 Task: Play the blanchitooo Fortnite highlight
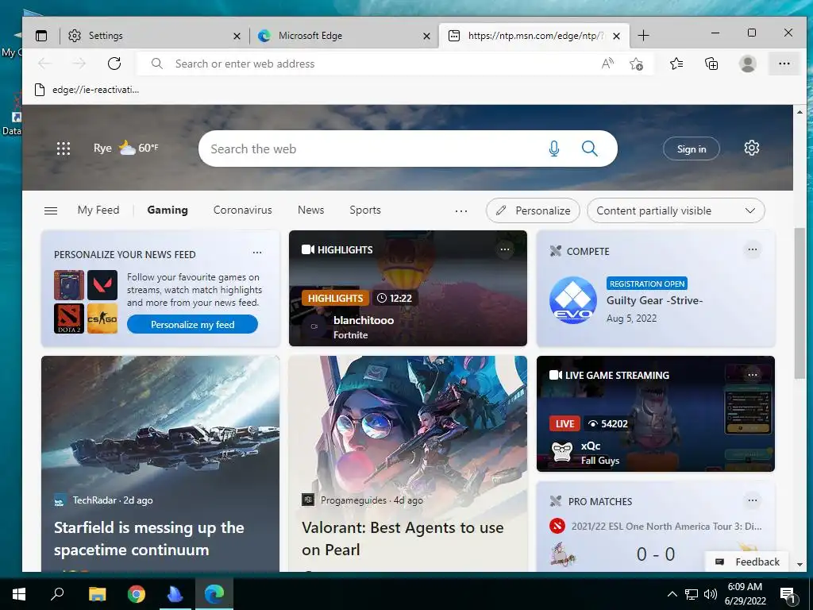407,288
